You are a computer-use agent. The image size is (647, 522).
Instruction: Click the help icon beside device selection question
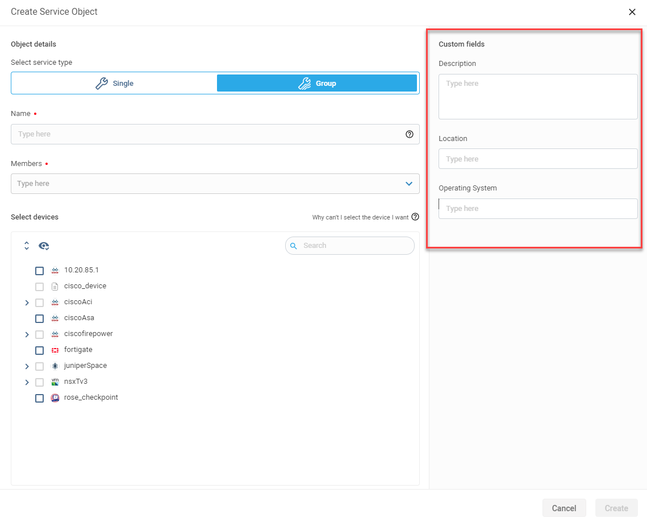(x=415, y=217)
